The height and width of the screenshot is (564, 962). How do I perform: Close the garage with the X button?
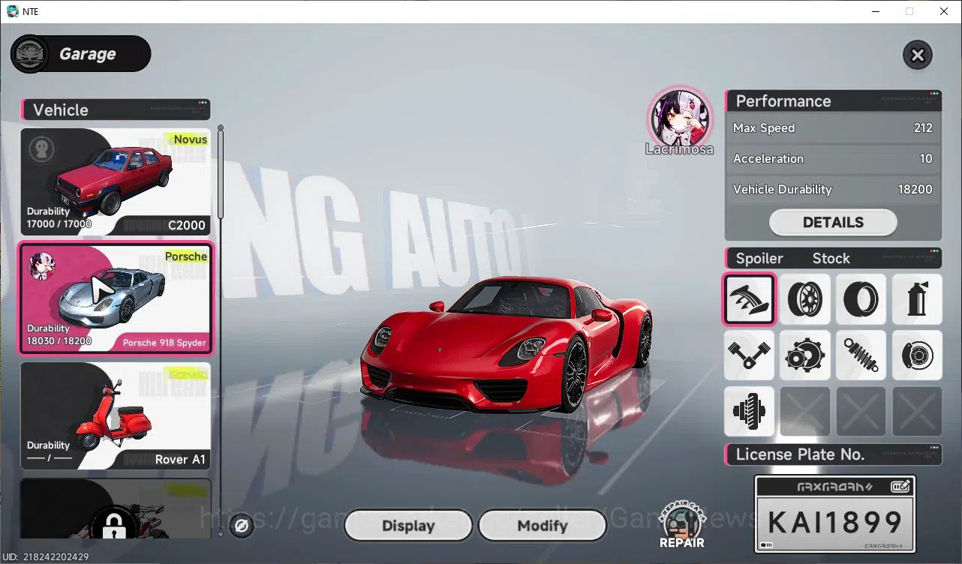[917, 55]
